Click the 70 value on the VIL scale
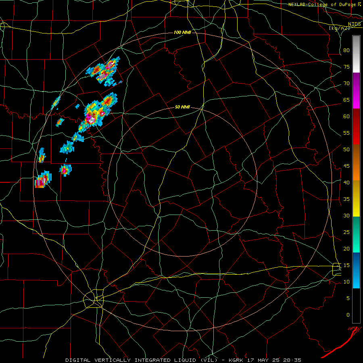363x363 pixels. 346,83
